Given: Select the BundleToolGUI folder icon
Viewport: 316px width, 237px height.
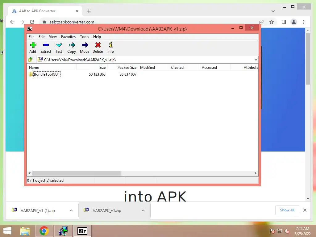Looking at the screenshot, I should (31, 74).
